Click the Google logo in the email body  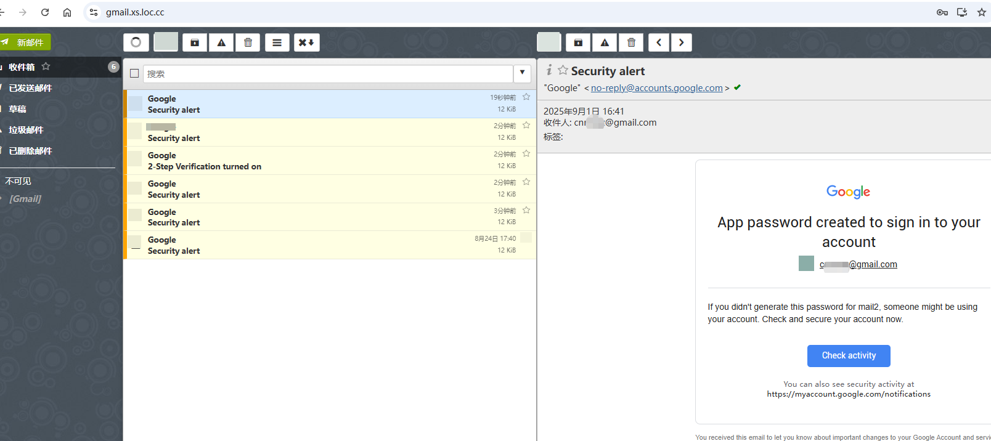coord(848,192)
